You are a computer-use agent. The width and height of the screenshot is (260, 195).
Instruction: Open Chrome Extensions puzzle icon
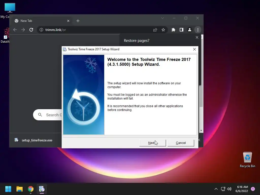173,30
